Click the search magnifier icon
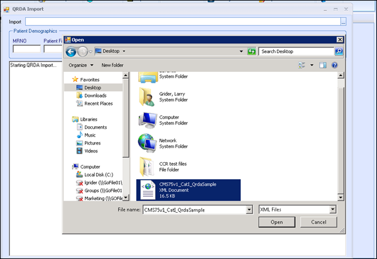Viewport: 377px width, 259px height. coord(339,51)
